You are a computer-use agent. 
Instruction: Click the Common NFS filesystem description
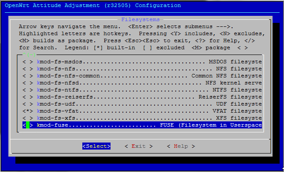[x=227, y=76]
